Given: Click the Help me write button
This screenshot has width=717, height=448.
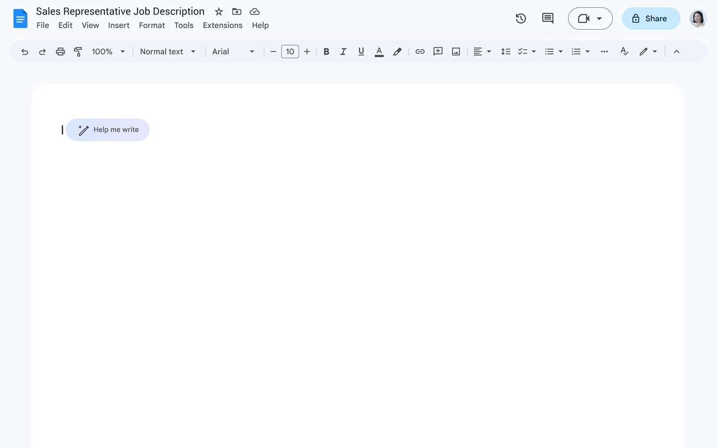Looking at the screenshot, I should coord(108,129).
